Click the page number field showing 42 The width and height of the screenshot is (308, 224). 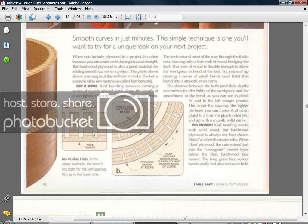point(67,17)
